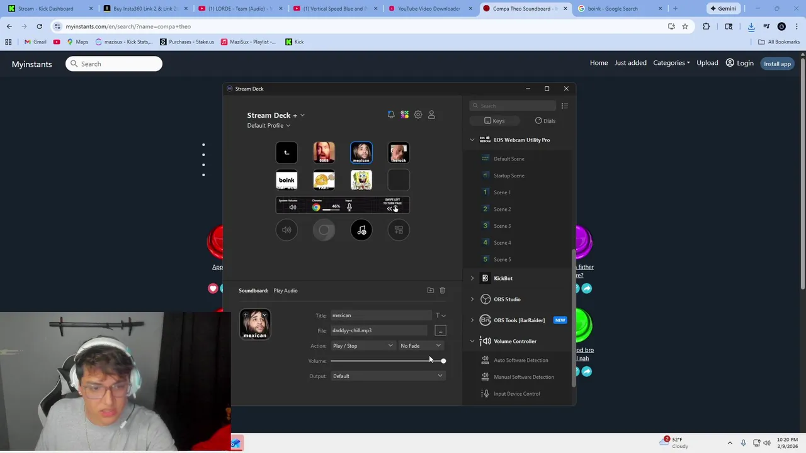This screenshot has height=453, width=806.
Task: Select the SpongeBob soundboard key
Action: 361,180
